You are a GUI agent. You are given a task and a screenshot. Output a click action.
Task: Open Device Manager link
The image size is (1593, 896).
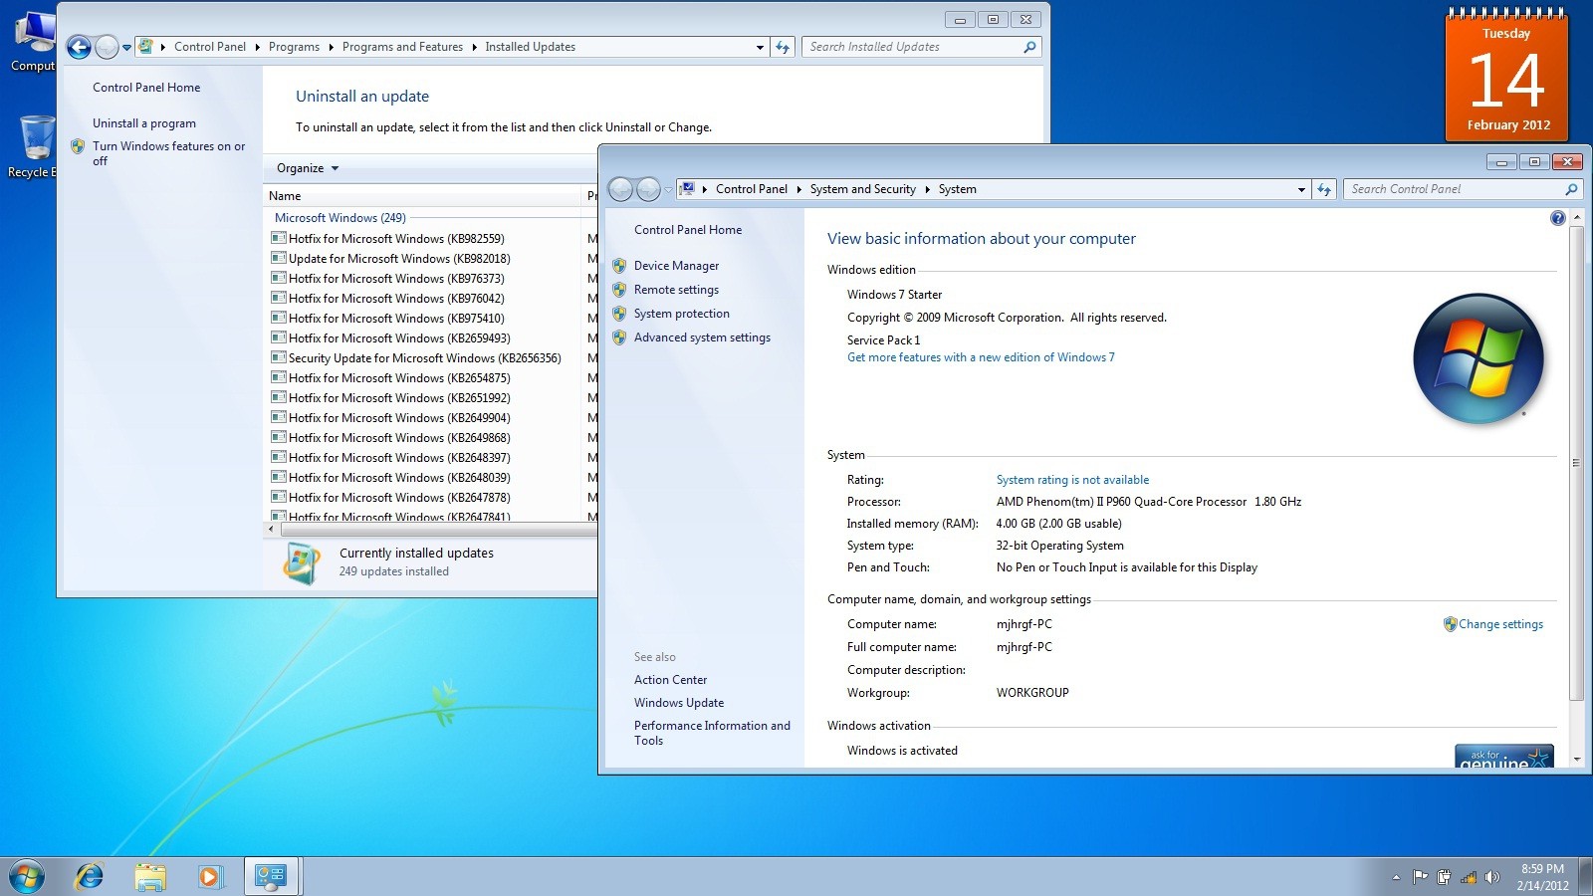click(676, 266)
